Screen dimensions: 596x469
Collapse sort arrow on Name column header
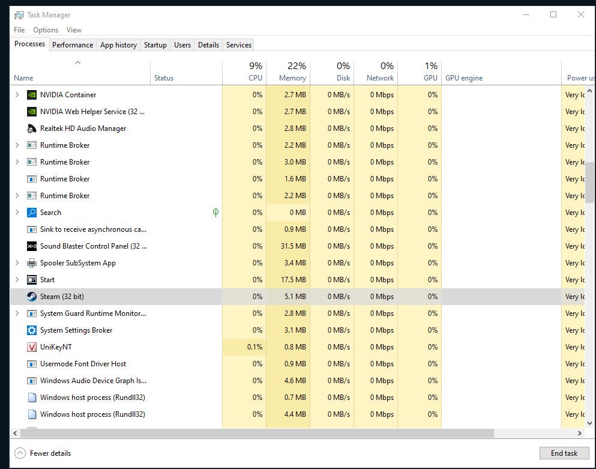click(78, 62)
